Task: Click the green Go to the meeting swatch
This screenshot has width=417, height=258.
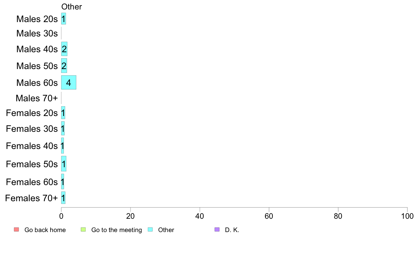Action: [83, 229]
